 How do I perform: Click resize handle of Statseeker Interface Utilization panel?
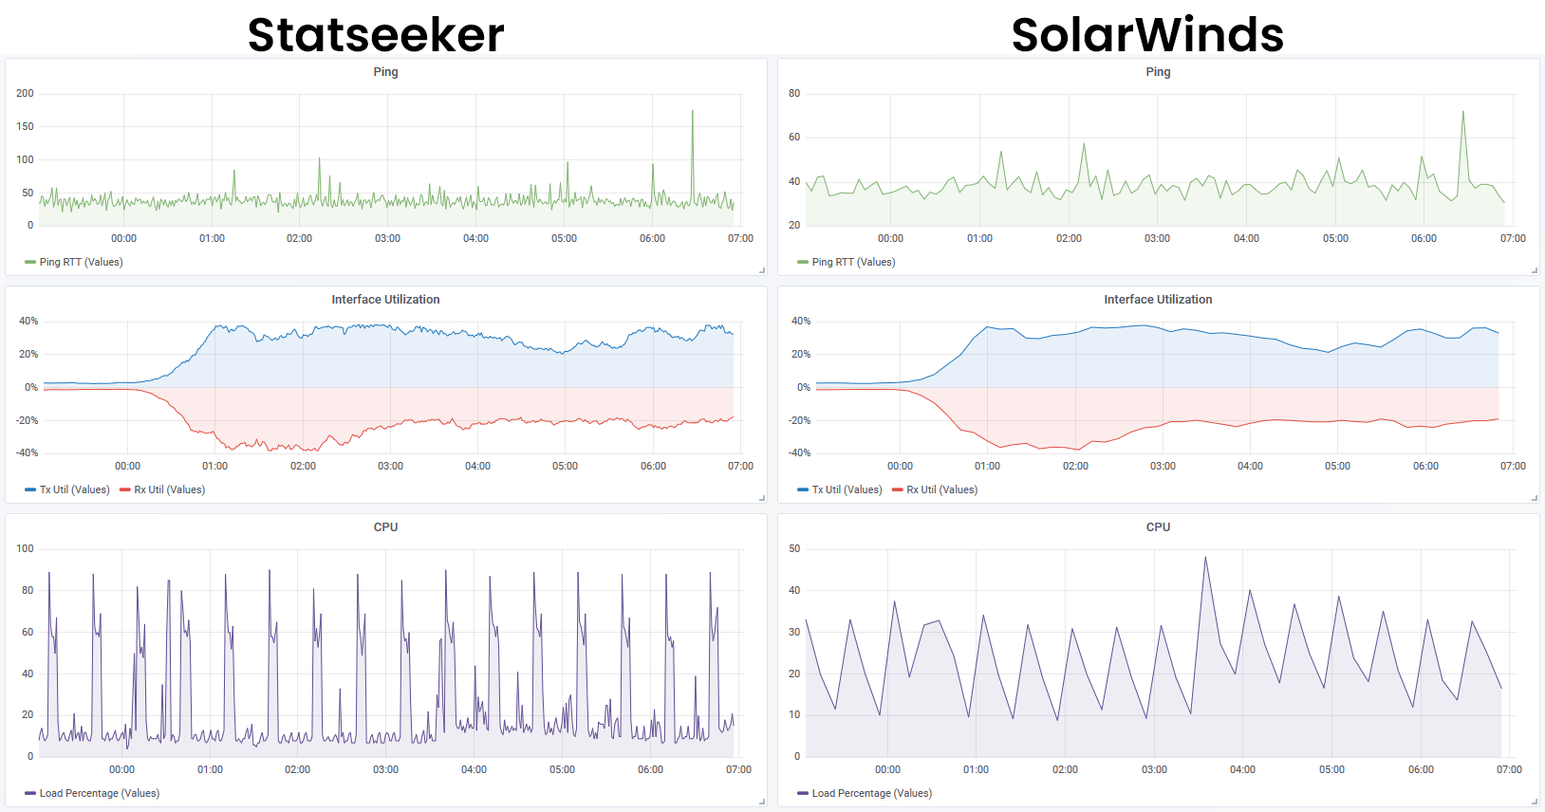click(762, 498)
